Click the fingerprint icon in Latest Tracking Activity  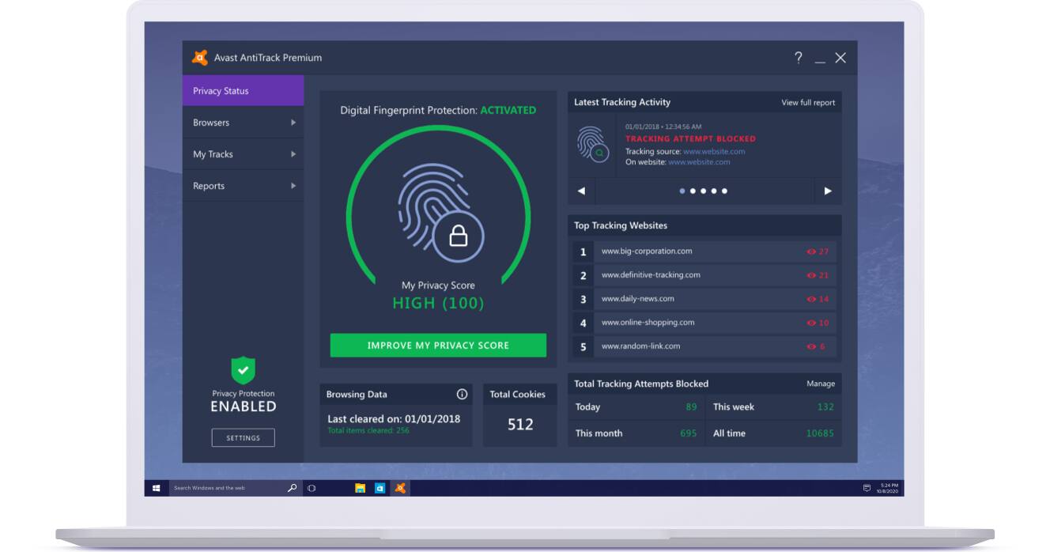point(592,144)
